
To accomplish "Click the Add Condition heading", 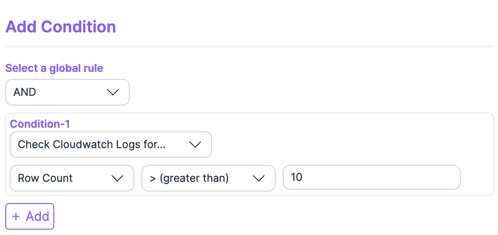I will point(61,26).
